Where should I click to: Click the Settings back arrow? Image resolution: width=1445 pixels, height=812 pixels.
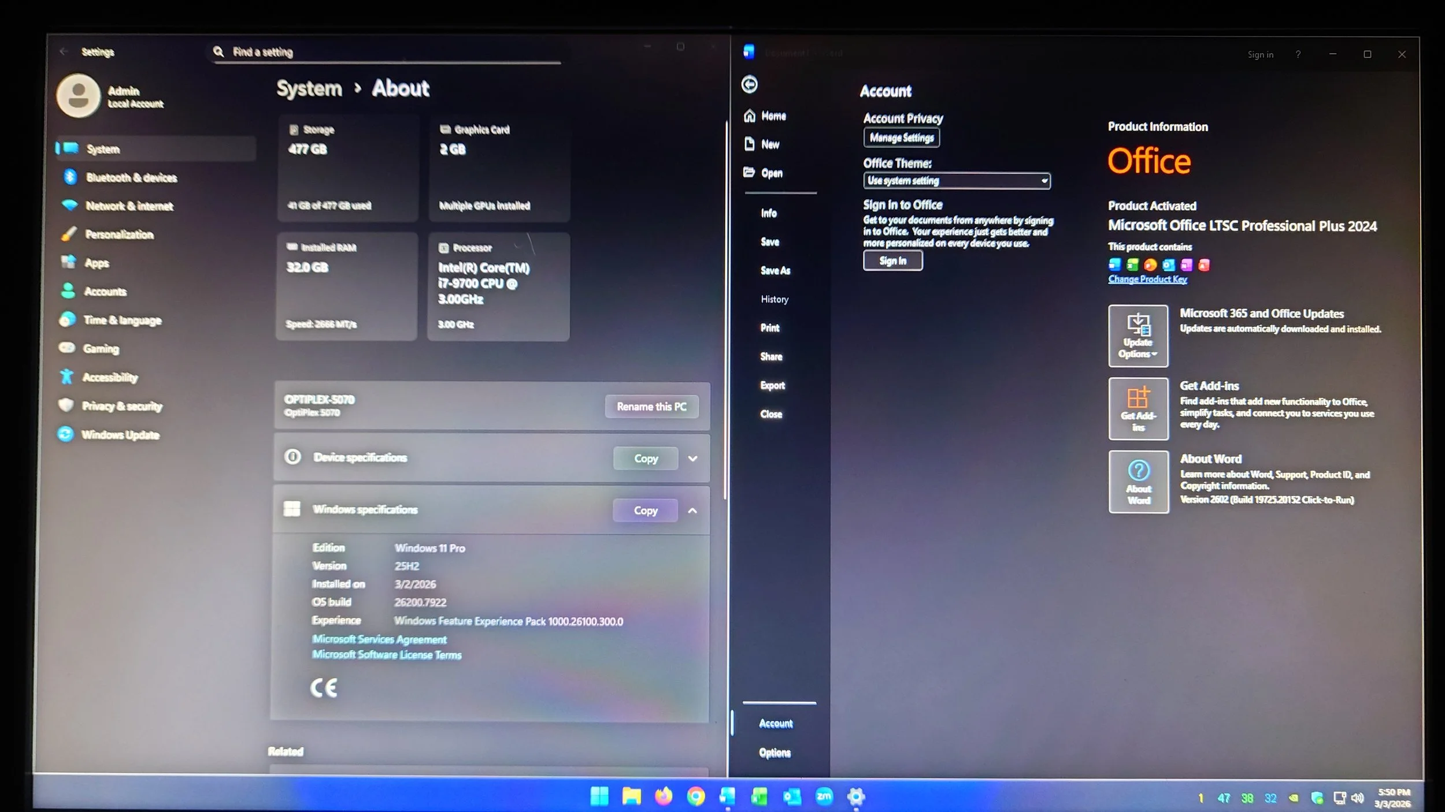pos(64,52)
